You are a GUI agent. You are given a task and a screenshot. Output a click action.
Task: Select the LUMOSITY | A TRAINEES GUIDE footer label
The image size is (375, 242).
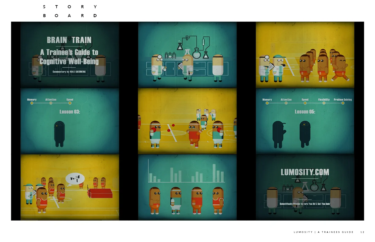click(x=324, y=232)
